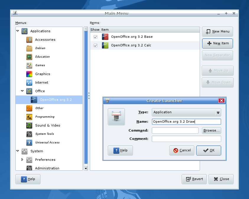
Task: Click the Sound & Video music icon
Action: tap(29, 125)
